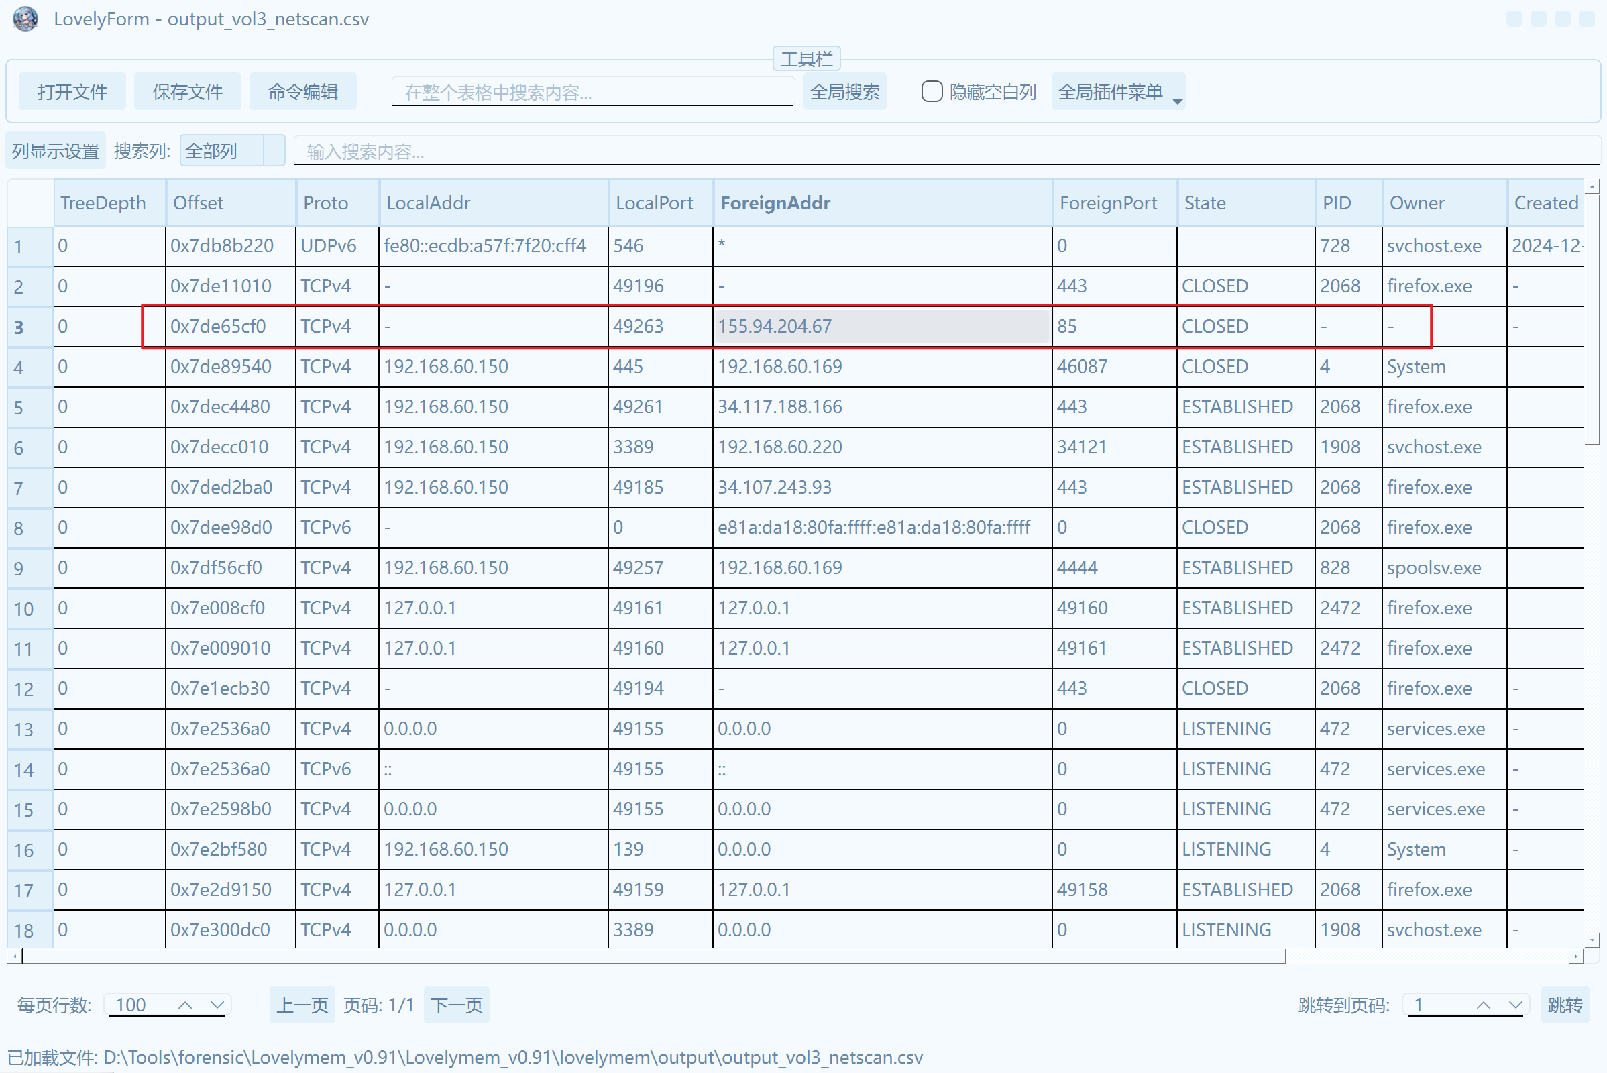Screen dimensions: 1607x1073
Task: Click the 打开文件 button
Action: [x=72, y=92]
